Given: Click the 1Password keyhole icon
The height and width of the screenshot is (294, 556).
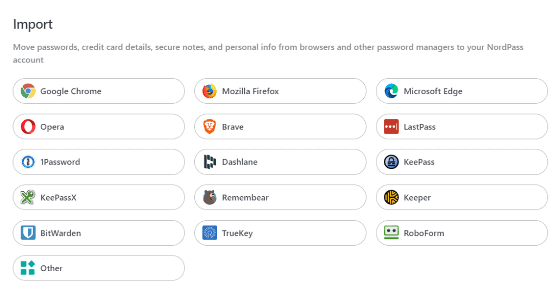Looking at the screenshot, I should (28, 162).
